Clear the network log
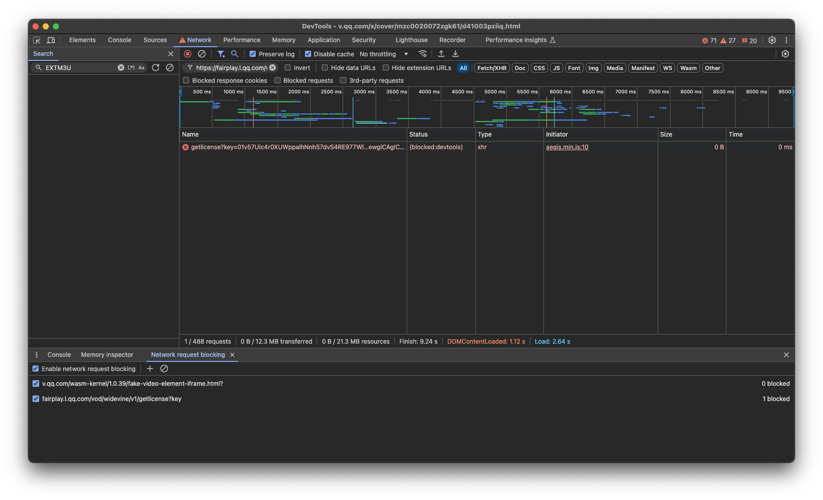Viewport: 823px width, 500px height. (202, 54)
